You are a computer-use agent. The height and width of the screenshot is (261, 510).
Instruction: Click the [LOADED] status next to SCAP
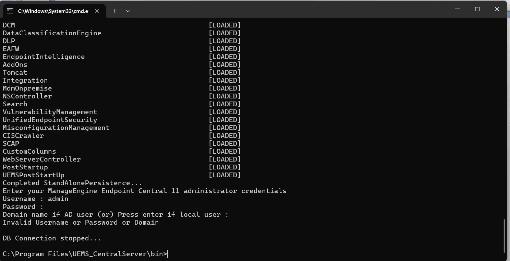224,143
